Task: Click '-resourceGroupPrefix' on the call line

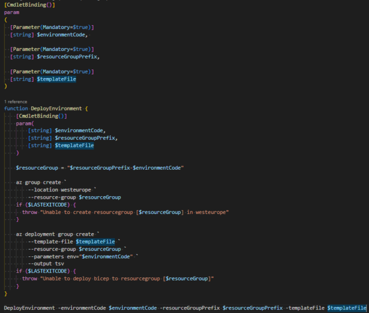Action: pos(191,308)
